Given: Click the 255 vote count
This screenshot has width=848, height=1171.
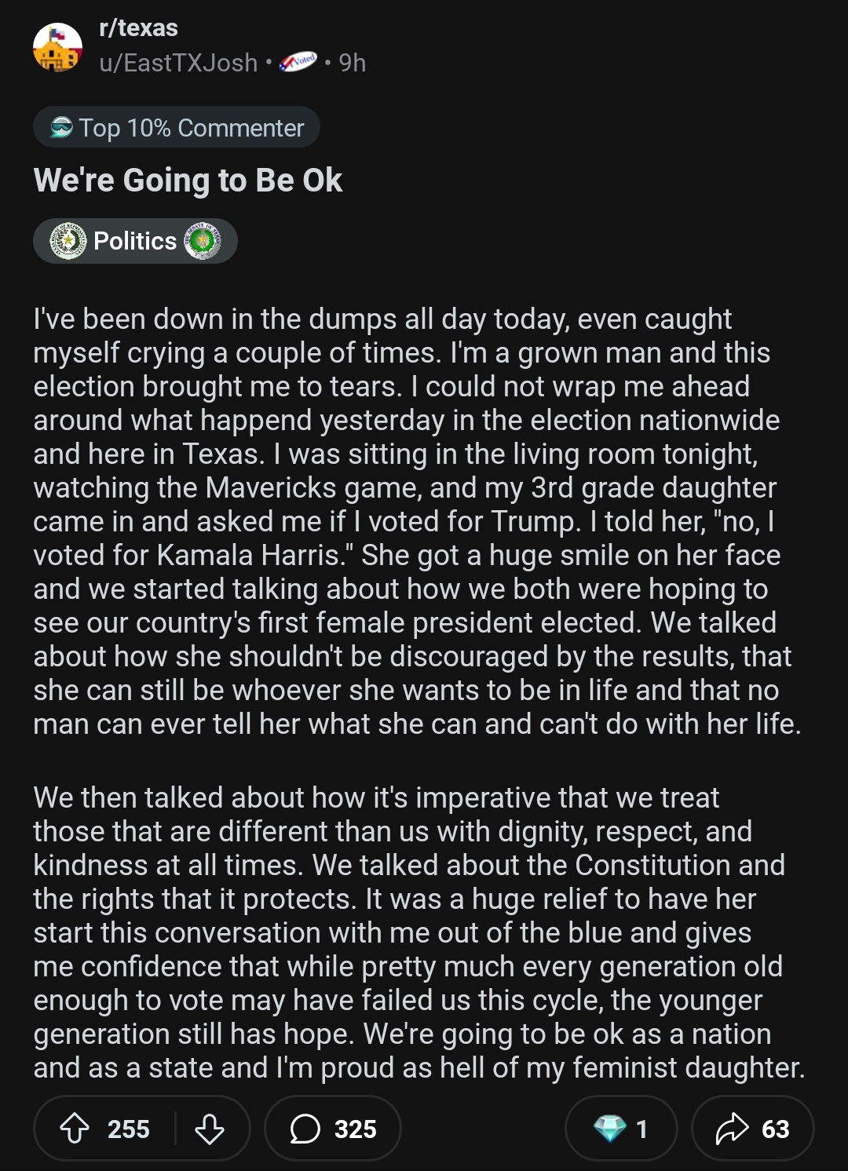Looking at the screenshot, I should [x=128, y=1129].
